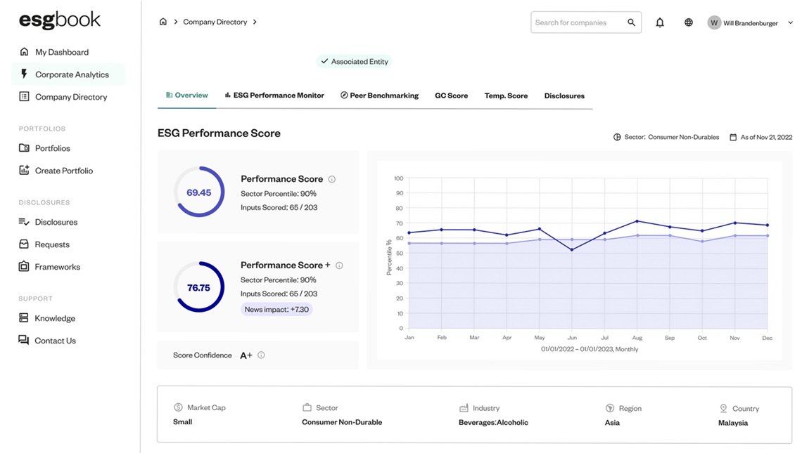Open the GC Score tab
Image resolution: width=802 pixels, height=453 pixels.
451,95
